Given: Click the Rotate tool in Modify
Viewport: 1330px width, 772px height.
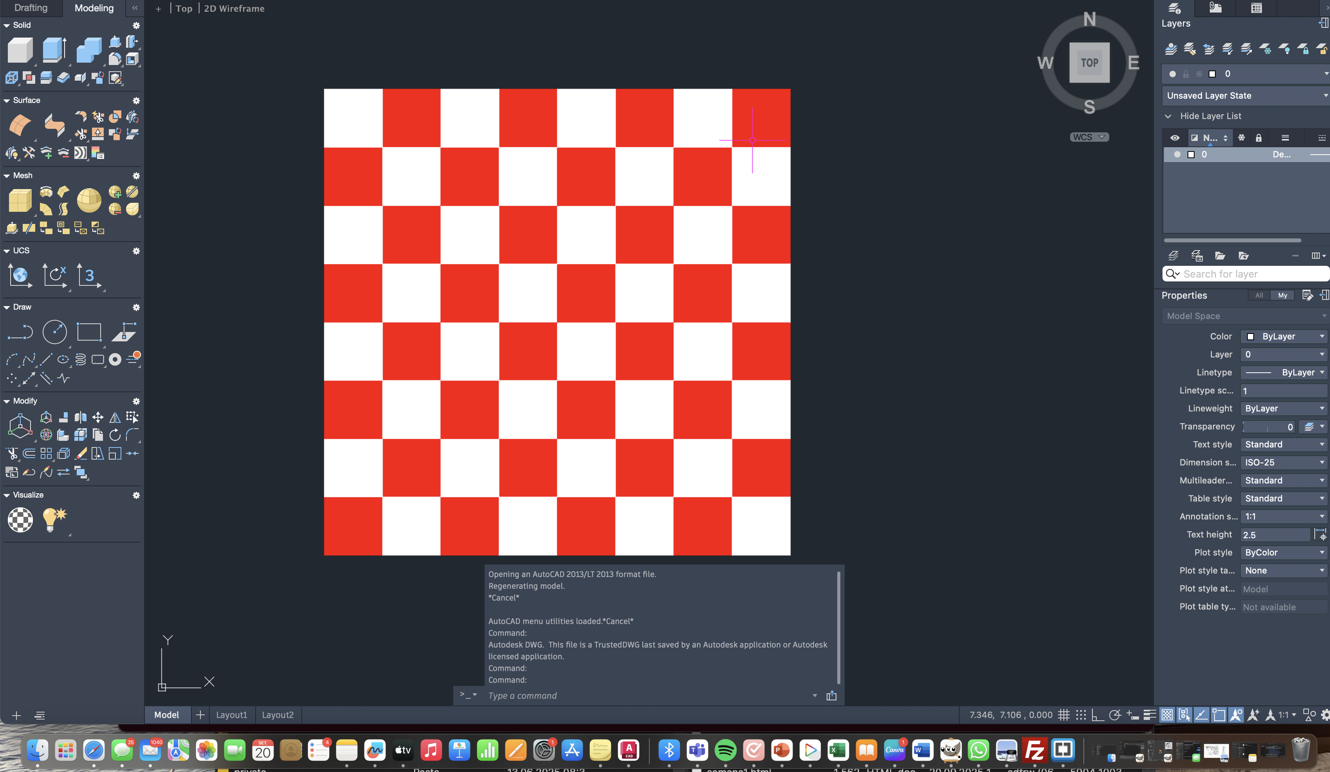Looking at the screenshot, I should pos(115,435).
